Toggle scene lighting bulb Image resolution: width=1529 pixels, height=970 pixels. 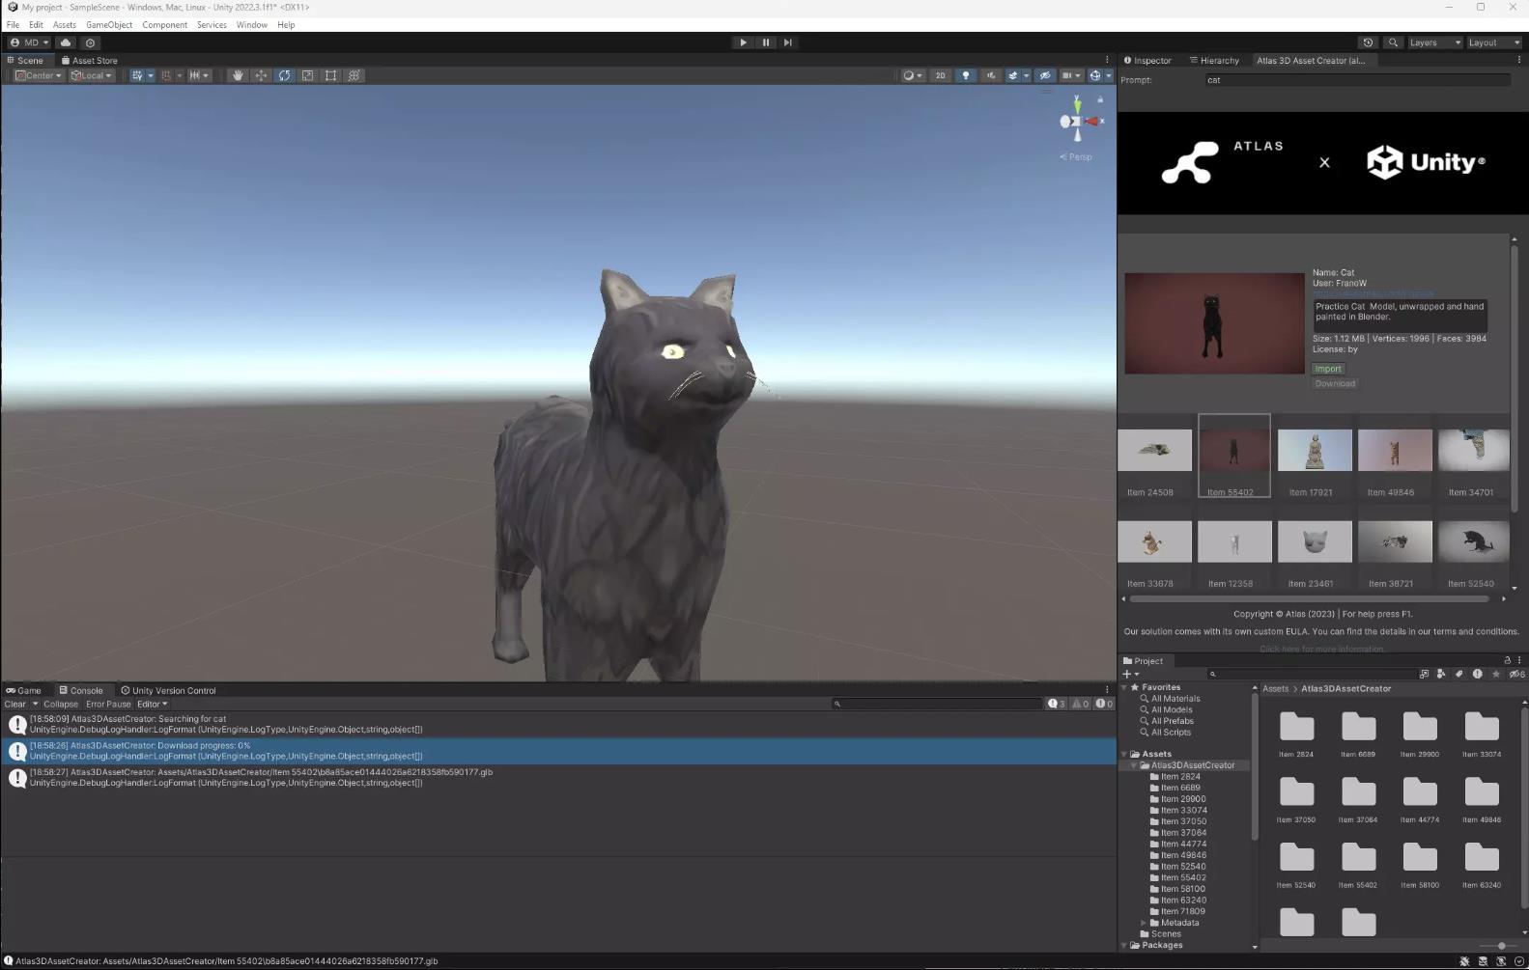tap(965, 75)
